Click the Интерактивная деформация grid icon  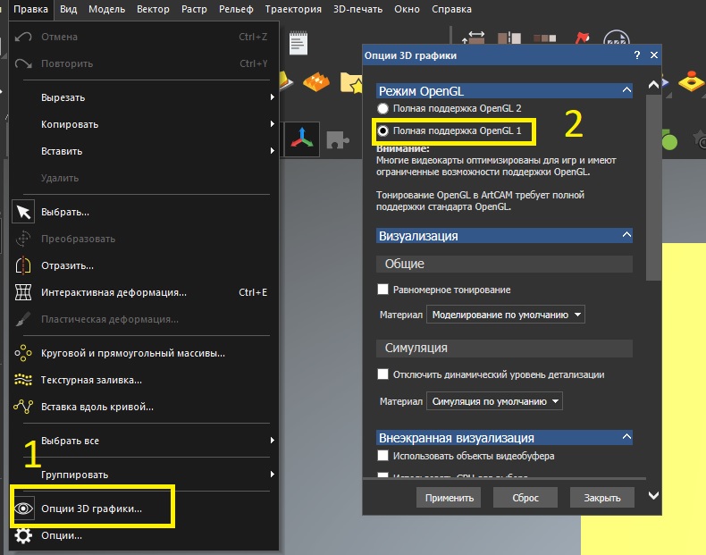[23, 292]
